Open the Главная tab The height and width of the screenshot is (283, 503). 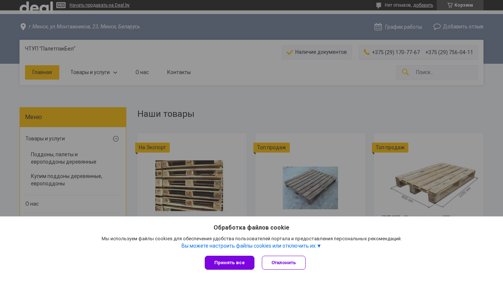pyautogui.click(x=42, y=72)
